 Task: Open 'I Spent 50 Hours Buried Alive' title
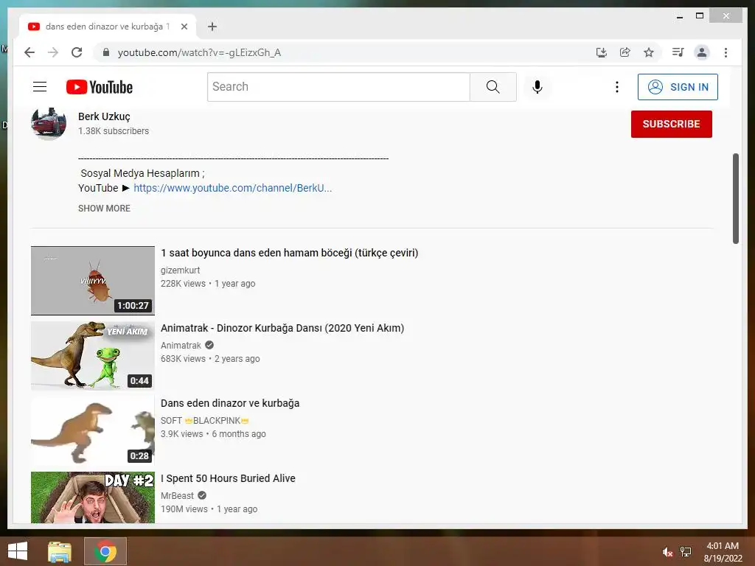tap(229, 478)
